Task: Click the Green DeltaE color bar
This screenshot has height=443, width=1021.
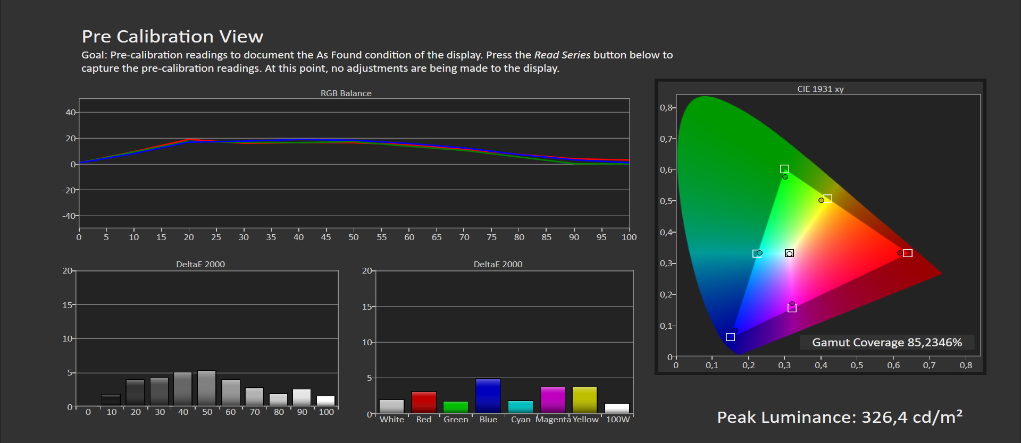Action: pos(456,407)
